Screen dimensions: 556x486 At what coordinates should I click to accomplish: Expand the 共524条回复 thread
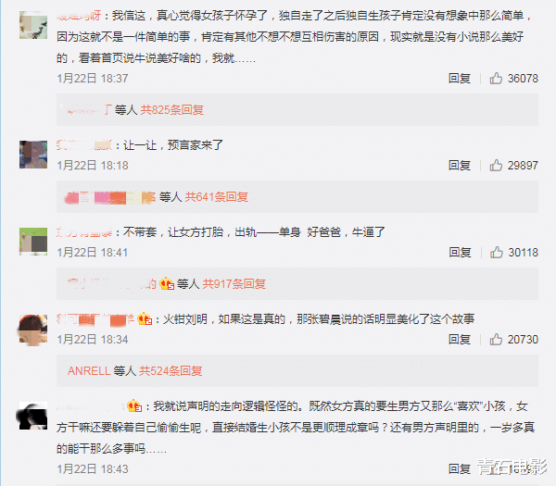click(x=171, y=371)
